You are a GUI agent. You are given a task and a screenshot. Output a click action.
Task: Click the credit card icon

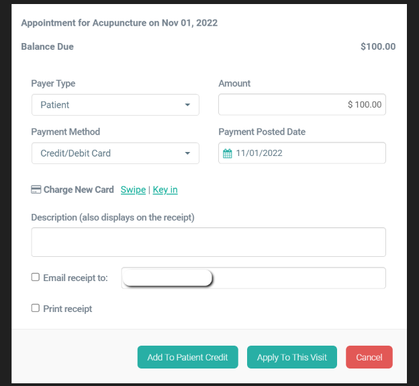coord(36,190)
